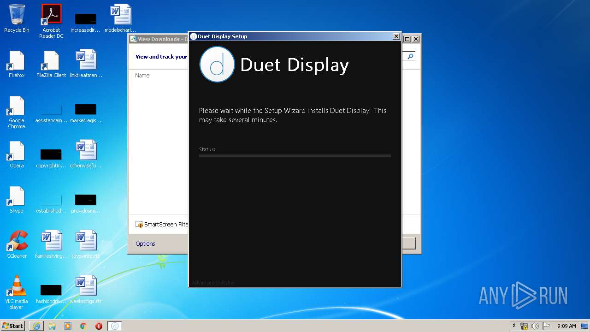Open the Action Center flag icon

coord(546,326)
